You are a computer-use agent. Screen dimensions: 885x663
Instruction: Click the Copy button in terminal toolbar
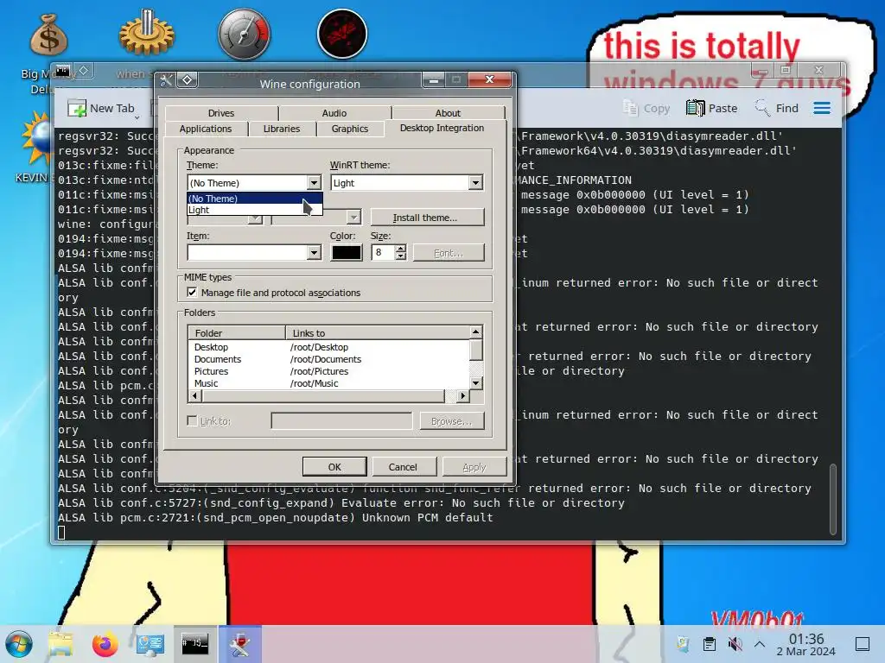[x=646, y=108]
